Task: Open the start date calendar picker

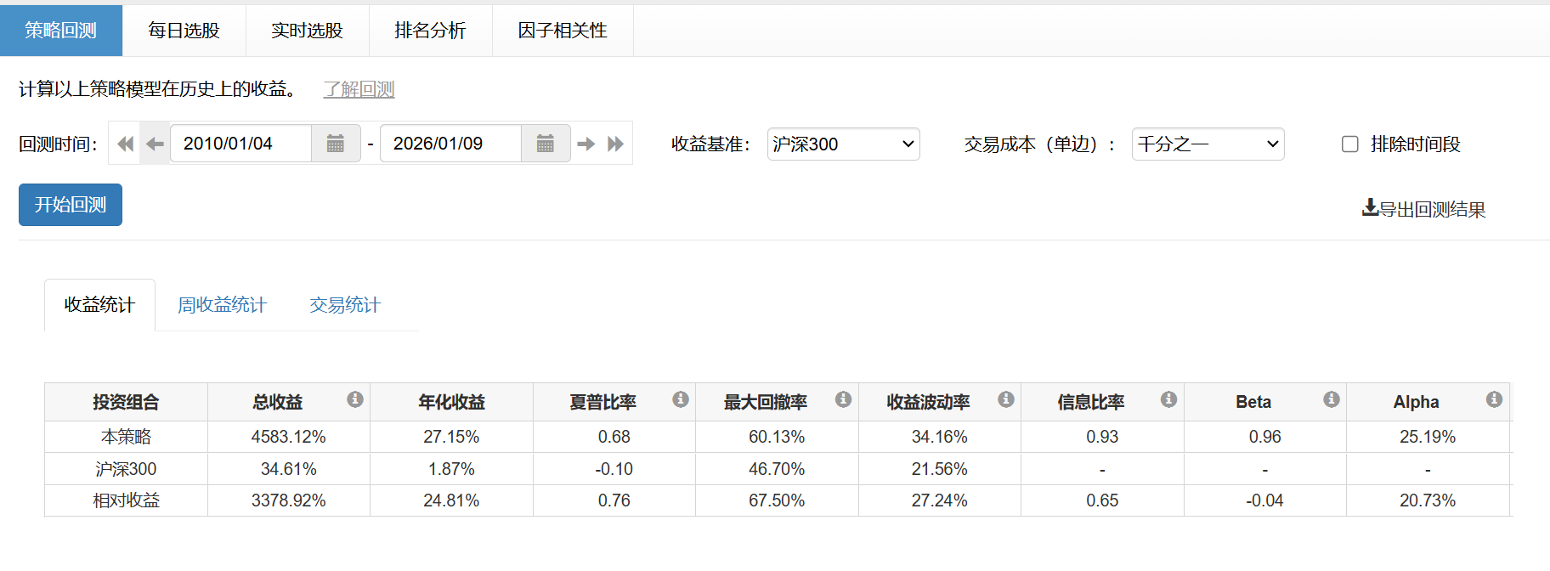Action: pyautogui.click(x=336, y=144)
